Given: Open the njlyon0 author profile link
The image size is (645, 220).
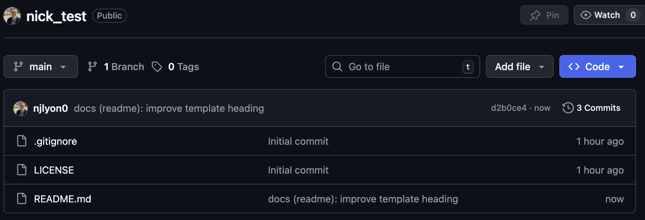Looking at the screenshot, I should [51, 109].
